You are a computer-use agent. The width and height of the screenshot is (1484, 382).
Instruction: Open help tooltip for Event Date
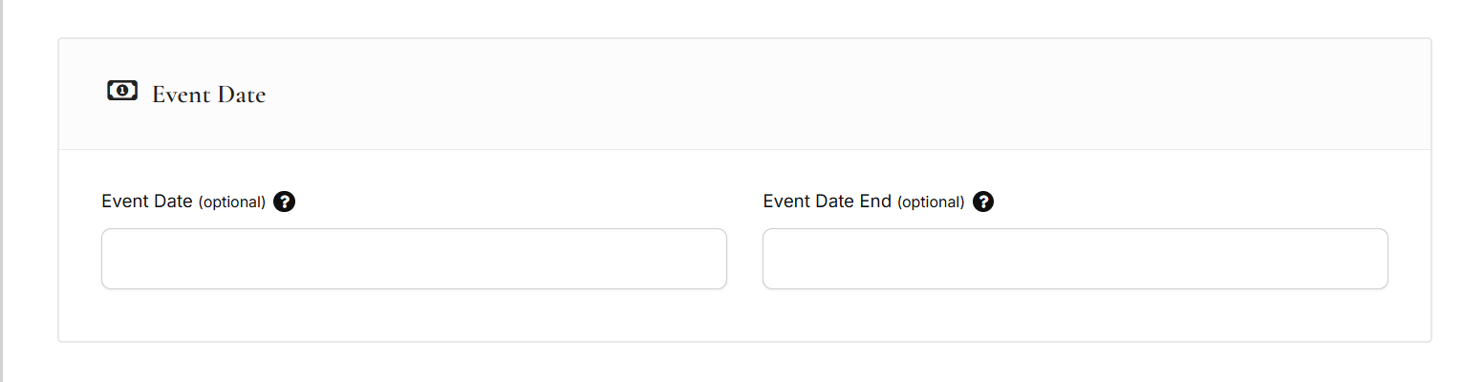(x=284, y=202)
